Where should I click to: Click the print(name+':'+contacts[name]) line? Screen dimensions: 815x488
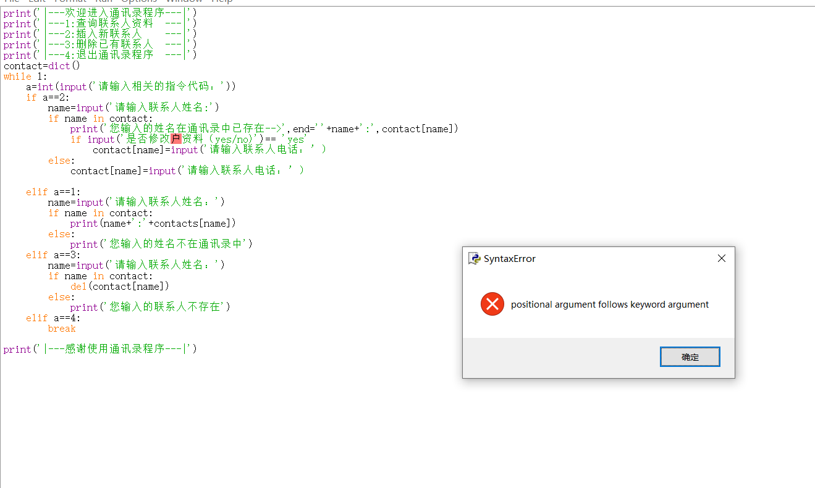click(153, 223)
